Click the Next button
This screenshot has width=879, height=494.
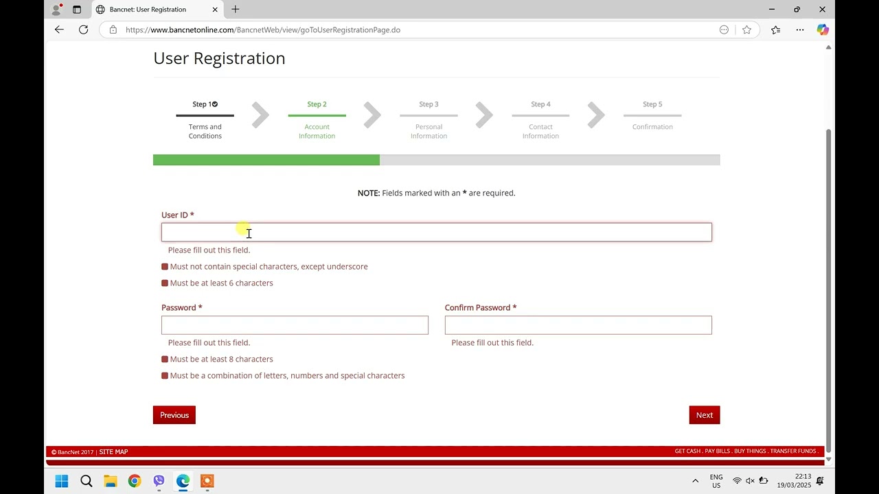pyautogui.click(x=705, y=415)
